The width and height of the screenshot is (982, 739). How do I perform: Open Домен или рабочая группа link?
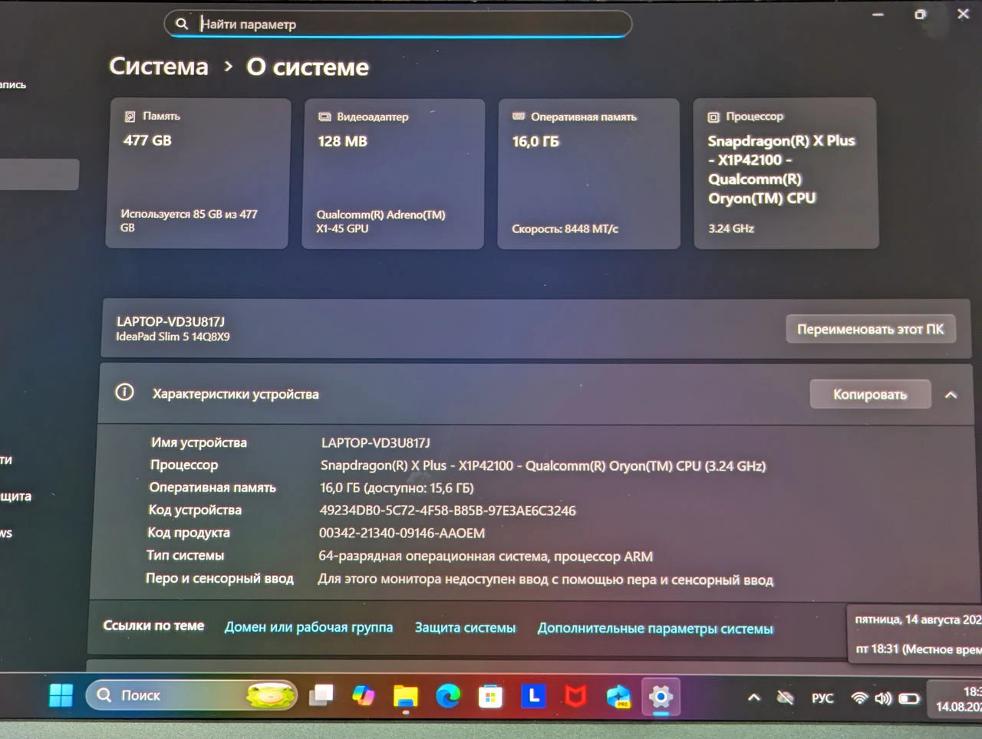coord(308,627)
